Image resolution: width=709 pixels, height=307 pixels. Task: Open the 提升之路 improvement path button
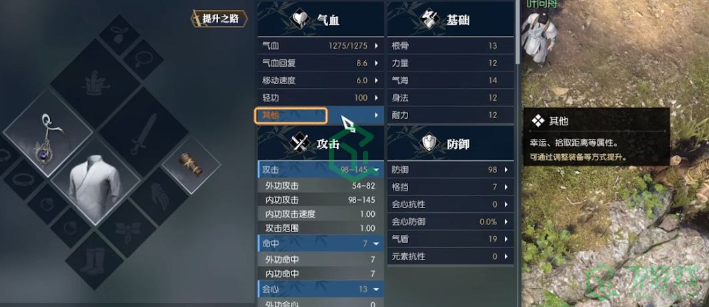pos(219,19)
